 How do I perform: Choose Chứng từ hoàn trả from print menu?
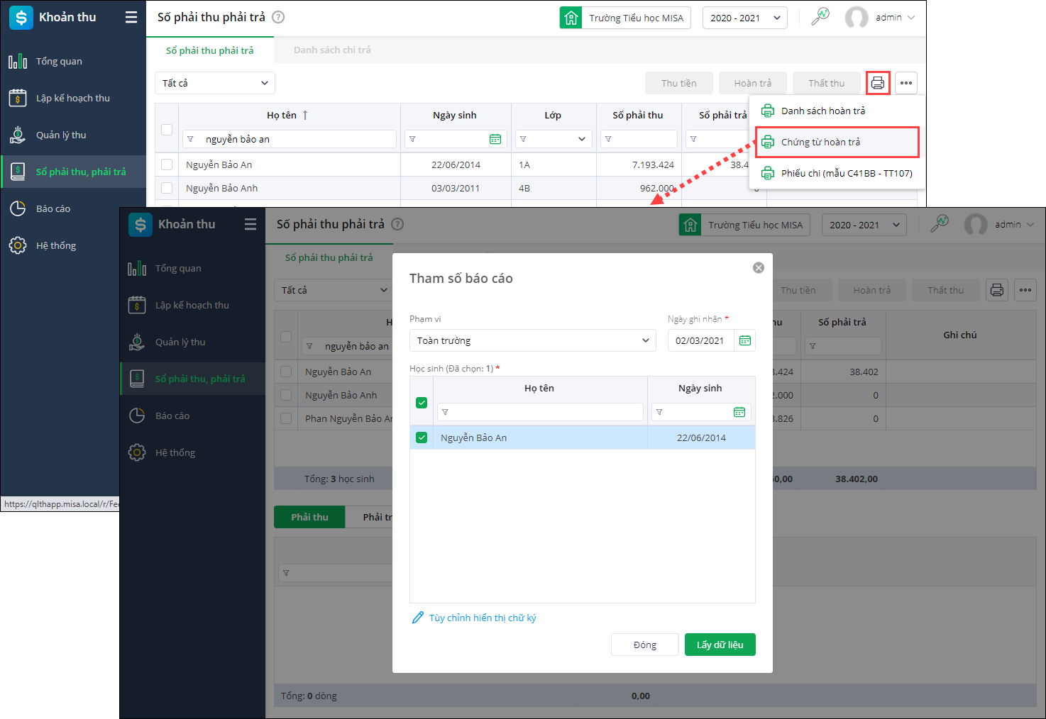tap(837, 142)
